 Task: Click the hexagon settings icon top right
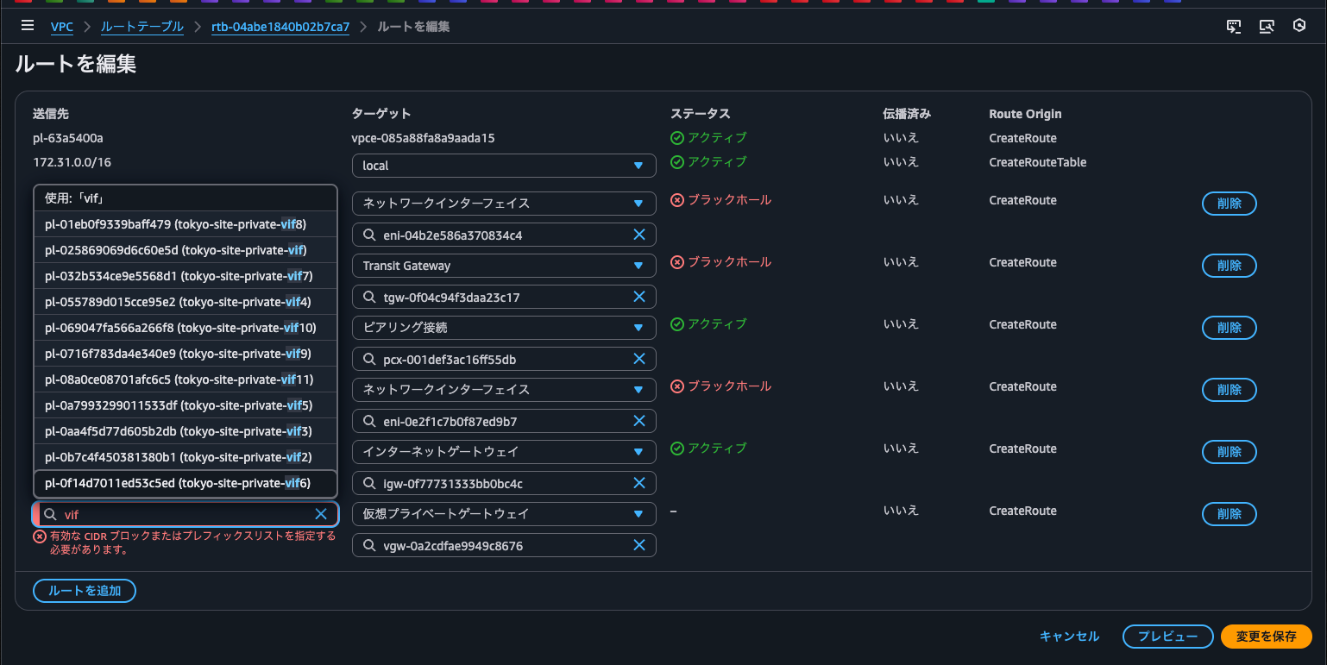point(1299,26)
